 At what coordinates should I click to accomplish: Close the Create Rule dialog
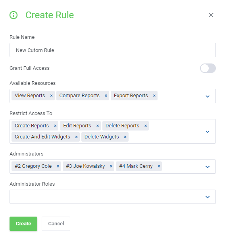coord(211,15)
